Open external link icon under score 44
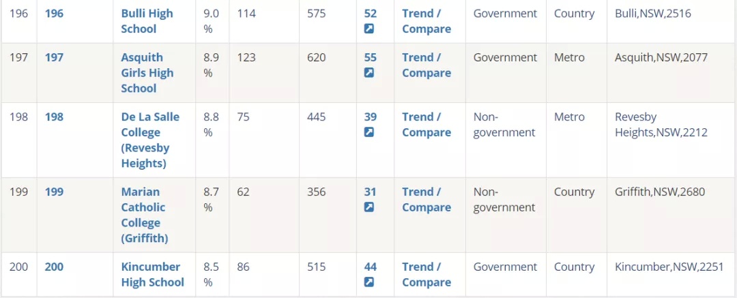The width and height of the screenshot is (737, 298). tap(369, 282)
